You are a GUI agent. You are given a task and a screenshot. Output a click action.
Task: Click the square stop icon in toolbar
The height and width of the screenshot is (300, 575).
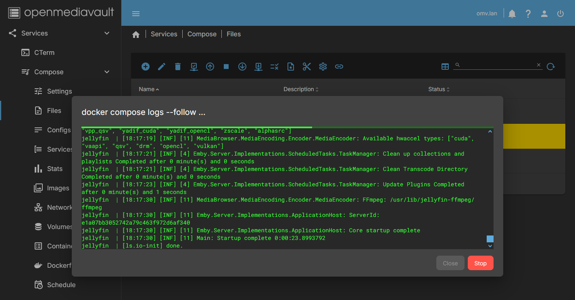(x=226, y=67)
